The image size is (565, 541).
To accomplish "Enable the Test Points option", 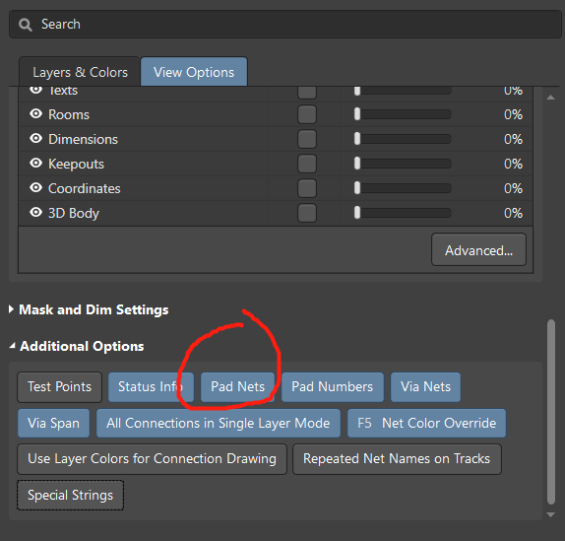I will (x=60, y=387).
